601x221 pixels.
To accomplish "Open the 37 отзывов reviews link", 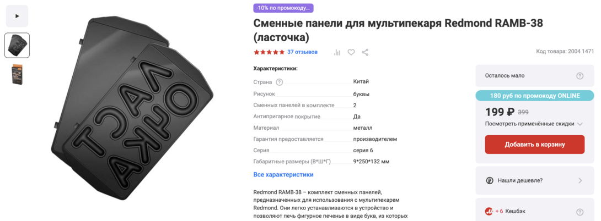I will point(302,52).
